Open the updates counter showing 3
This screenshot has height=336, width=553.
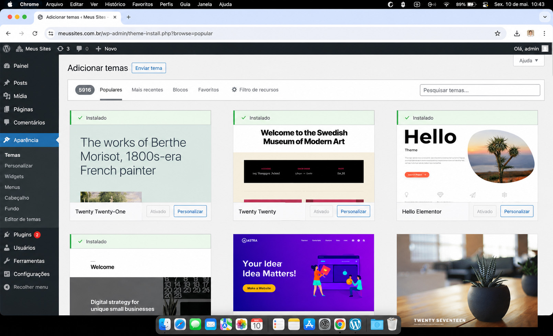tap(64, 48)
